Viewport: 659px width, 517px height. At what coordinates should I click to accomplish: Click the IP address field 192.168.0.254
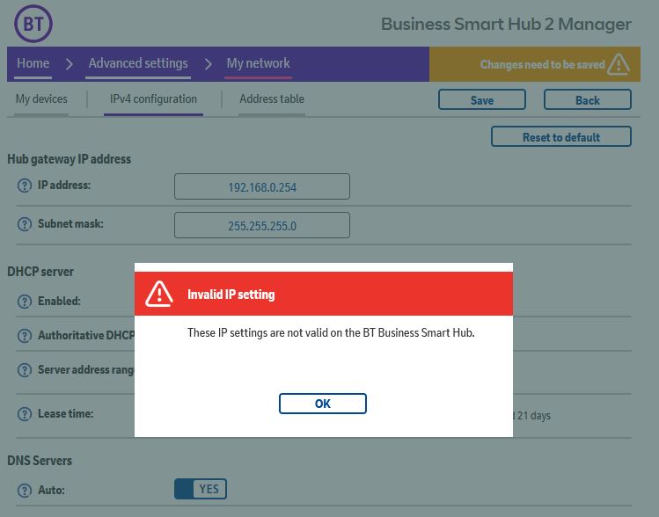coord(262,186)
